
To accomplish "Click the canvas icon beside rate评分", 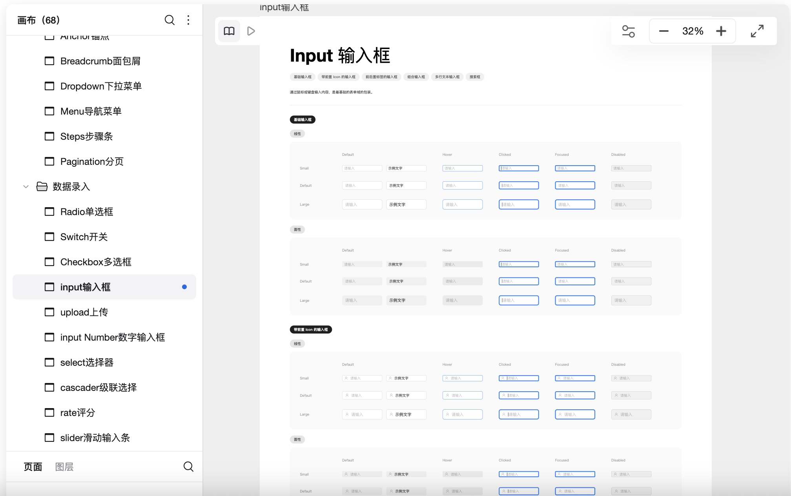I will coord(49,413).
